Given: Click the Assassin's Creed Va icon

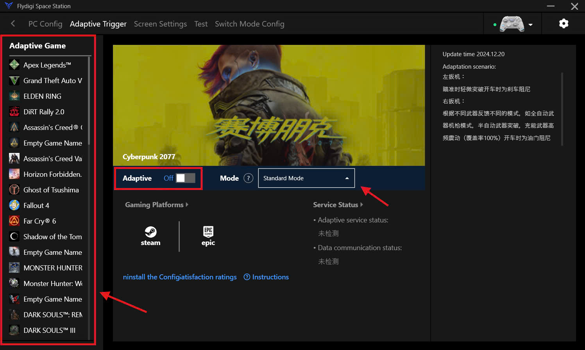Looking at the screenshot, I should tap(14, 158).
